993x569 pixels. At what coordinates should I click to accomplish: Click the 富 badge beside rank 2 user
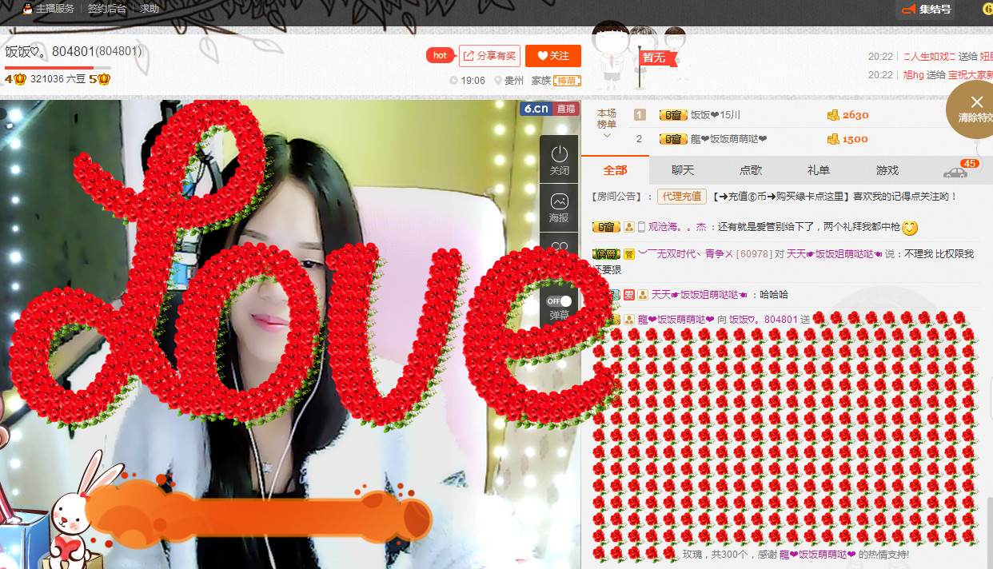pyautogui.click(x=673, y=139)
